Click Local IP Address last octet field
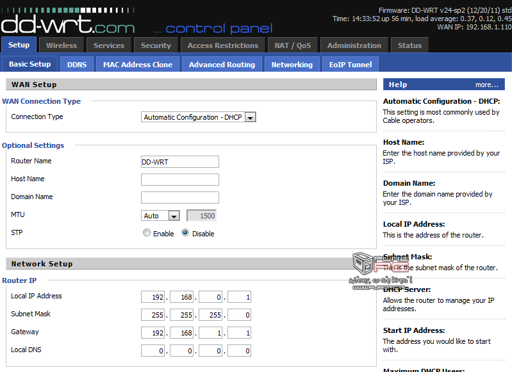512x372 pixels. click(x=240, y=297)
